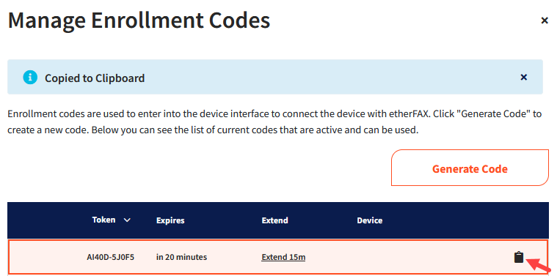Close the Manage Enrollment Codes dialog

545,21
